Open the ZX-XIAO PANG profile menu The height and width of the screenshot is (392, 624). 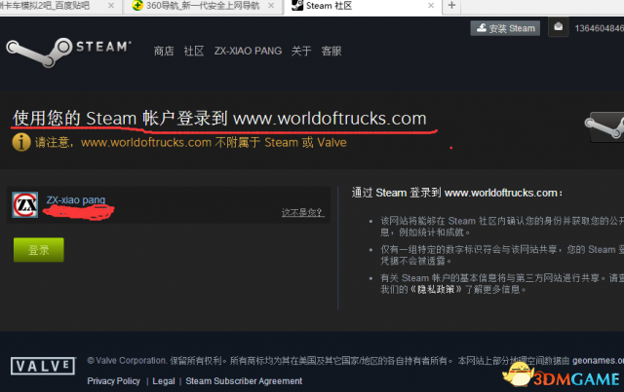click(248, 51)
